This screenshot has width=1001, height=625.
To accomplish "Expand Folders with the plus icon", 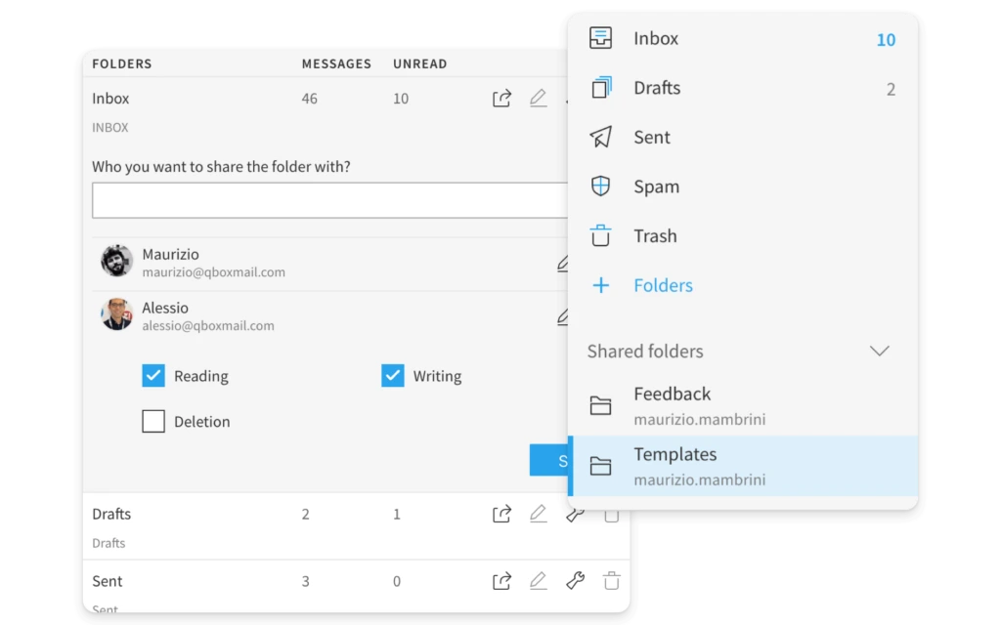I will (x=601, y=286).
